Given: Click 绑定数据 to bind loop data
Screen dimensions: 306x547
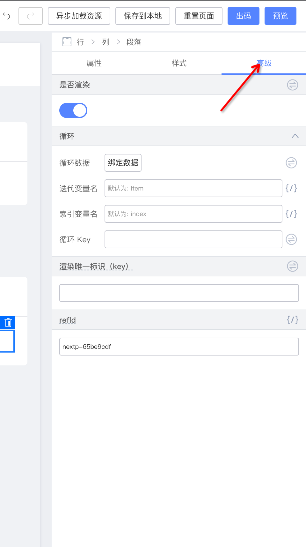Looking at the screenshot, I should [x=123, y=163].
